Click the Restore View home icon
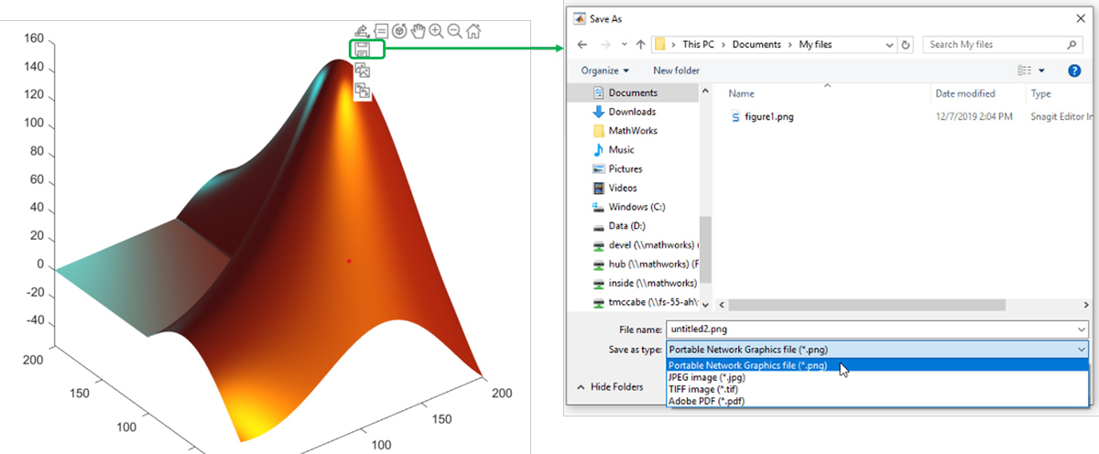Image resolution: width=1099 pixels, height=454 pixels. (x=473, y=31)
